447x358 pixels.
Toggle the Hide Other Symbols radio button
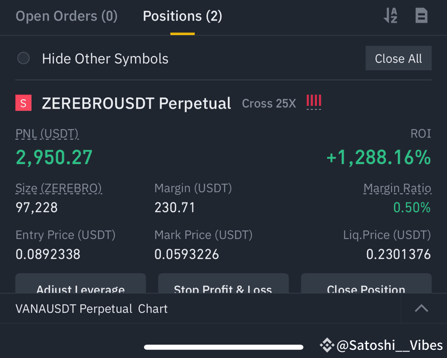click(23, 58)
